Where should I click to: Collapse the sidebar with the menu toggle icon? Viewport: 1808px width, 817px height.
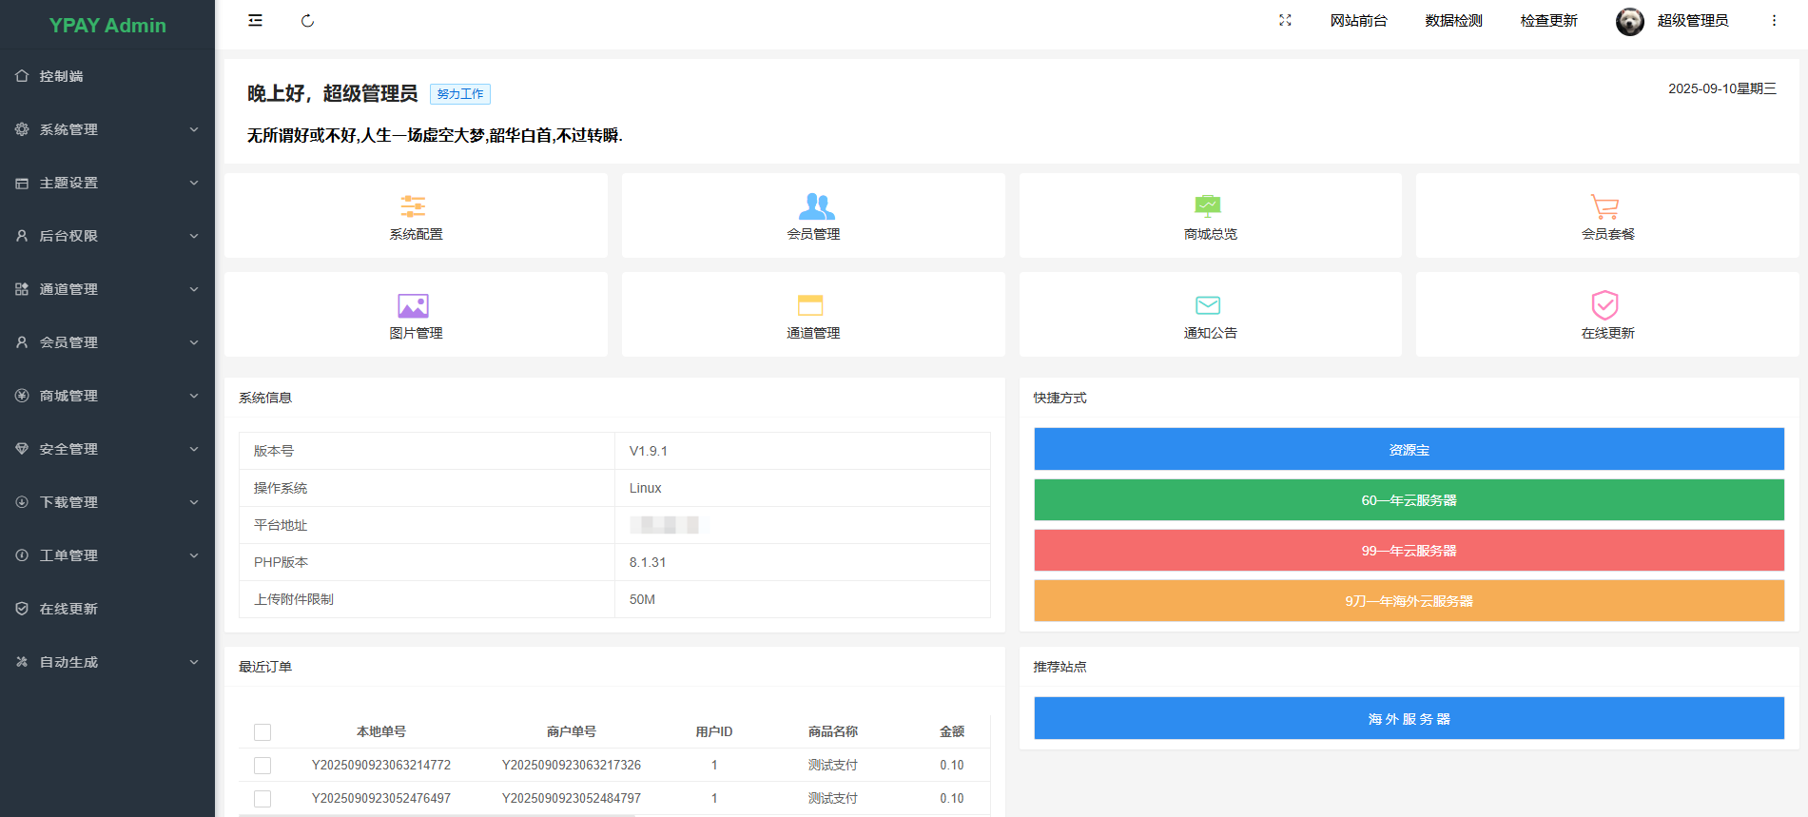click(255, 21)
